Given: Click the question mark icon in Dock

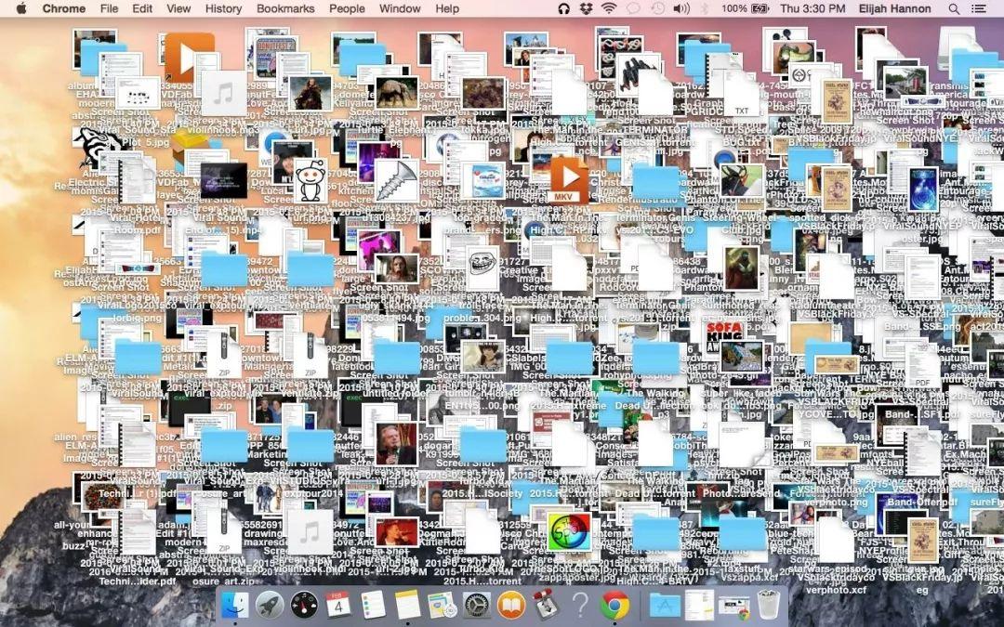Looking at the screenshot, I should click(x=580, y=604).
